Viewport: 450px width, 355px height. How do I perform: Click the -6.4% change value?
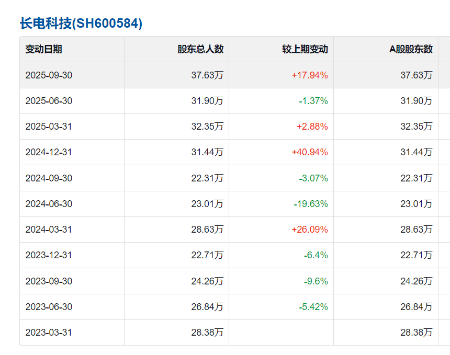316,255
